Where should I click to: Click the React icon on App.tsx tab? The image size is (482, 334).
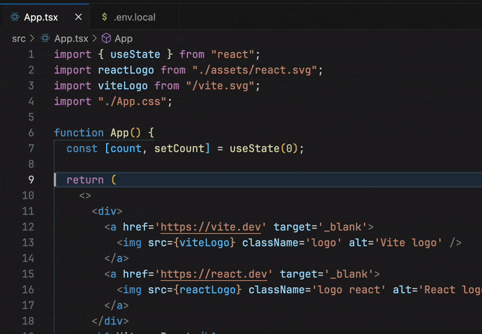coord(15,17)
